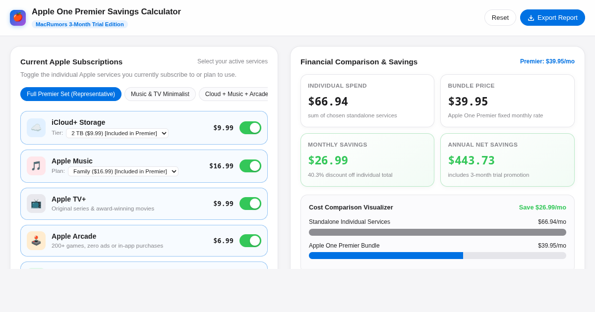Viewport: 595px width, 312px height.
Task: Click the Bundle Price $39.95 card
Action: 507,101
